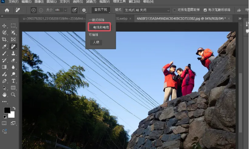Select the Eyedropper tool
The height and width of the screenshot is (149, 249).
(4, 46)
